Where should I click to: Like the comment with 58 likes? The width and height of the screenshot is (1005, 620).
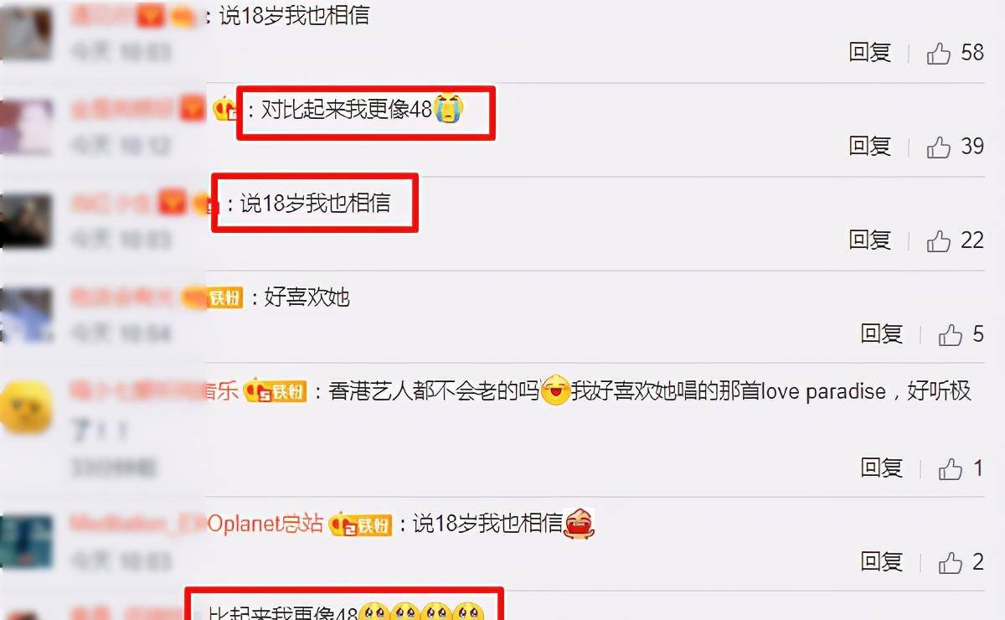(x=939, y=54)
